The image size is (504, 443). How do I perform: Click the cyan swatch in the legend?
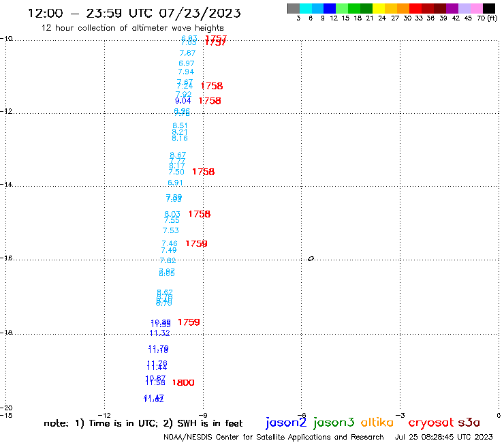(x=306, y=8)
